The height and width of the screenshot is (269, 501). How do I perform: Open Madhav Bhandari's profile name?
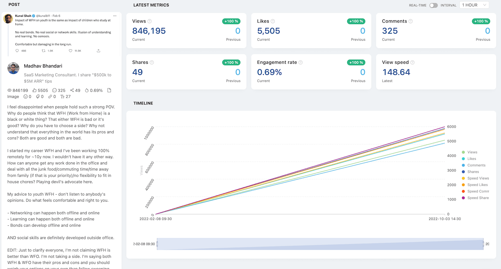point(43,66)
